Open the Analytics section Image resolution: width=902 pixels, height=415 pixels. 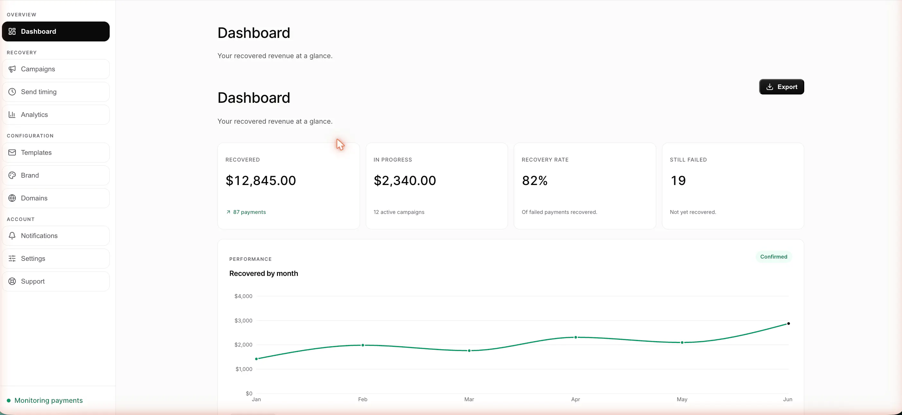pyautogui.click(x=56, y=114)
